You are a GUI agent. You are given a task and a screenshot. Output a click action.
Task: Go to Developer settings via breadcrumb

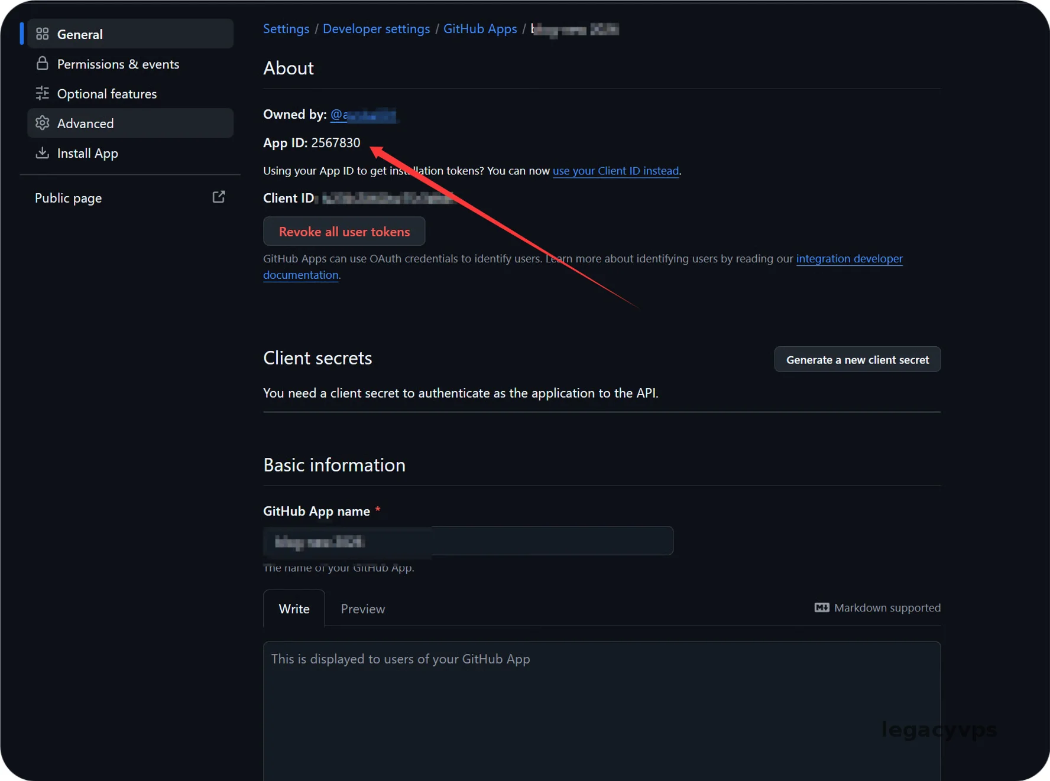376,28
